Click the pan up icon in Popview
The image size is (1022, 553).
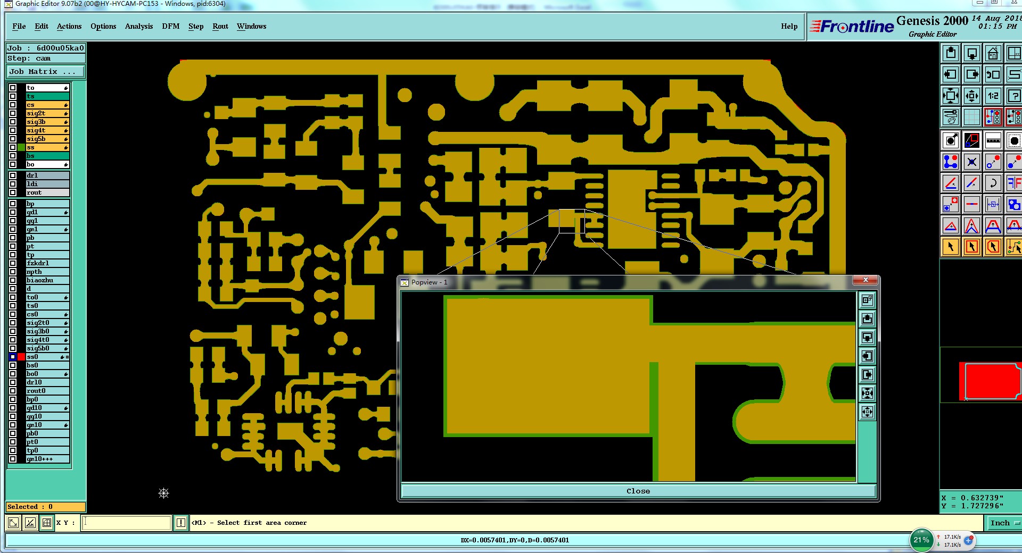867,319
